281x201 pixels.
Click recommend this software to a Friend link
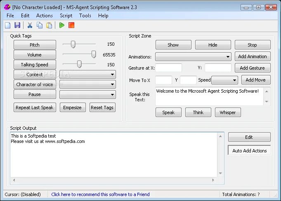point(100,194)
